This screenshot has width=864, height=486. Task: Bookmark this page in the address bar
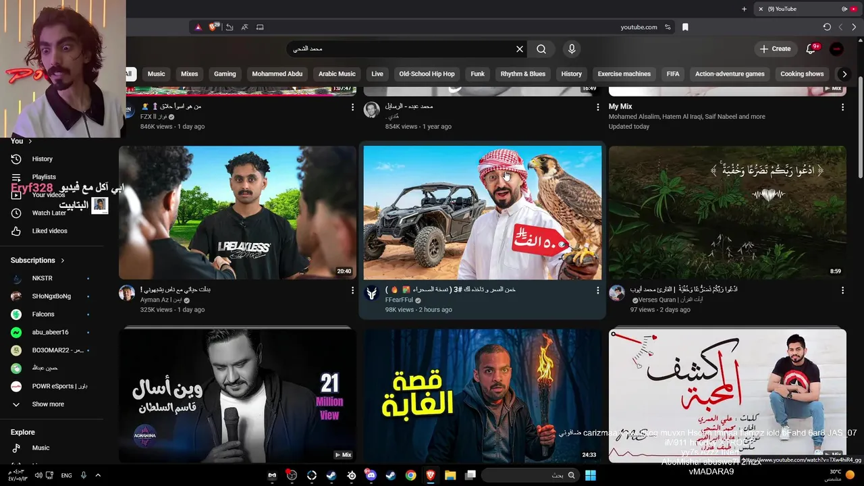(x=685, y=27)
